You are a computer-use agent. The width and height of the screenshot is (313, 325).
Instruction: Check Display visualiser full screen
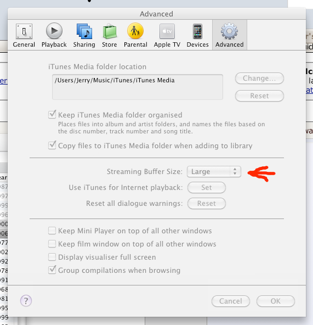[52, 257]
